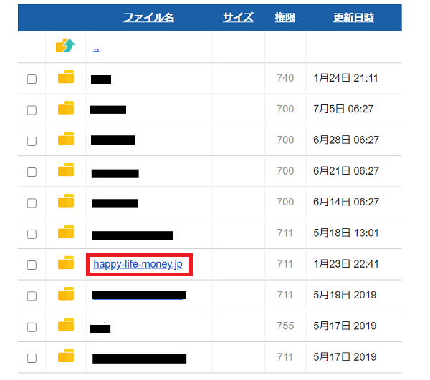Click folder icon in 6月28日 06:27 row

(66, 139)
